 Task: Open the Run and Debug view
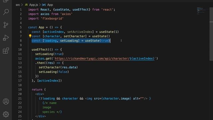click(x=6, y=38)
